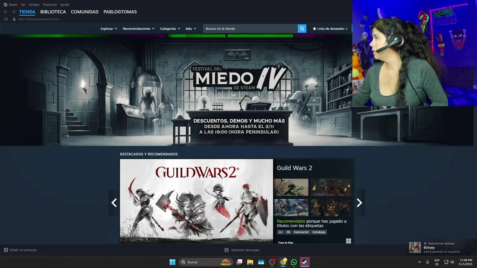477x268 pixels.
Task: Open the volume tray icon
Action: (x=452, y=262)
